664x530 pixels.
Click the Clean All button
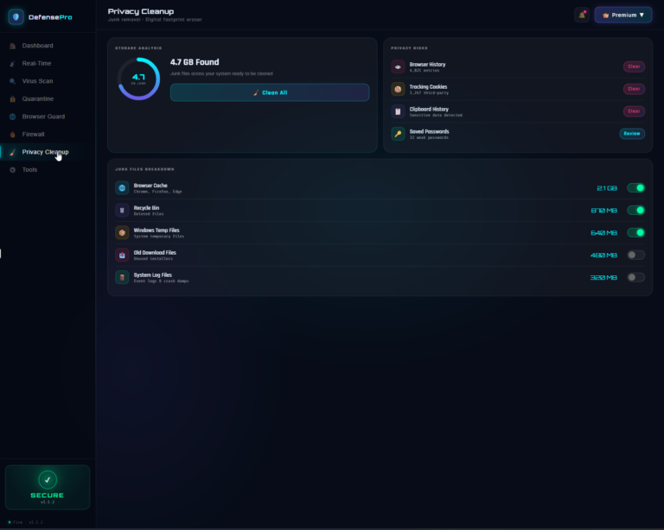270,92
